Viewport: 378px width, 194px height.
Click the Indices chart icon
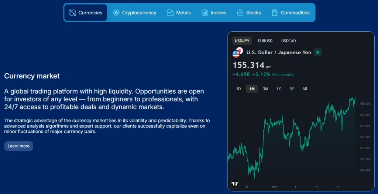[205, 13]
